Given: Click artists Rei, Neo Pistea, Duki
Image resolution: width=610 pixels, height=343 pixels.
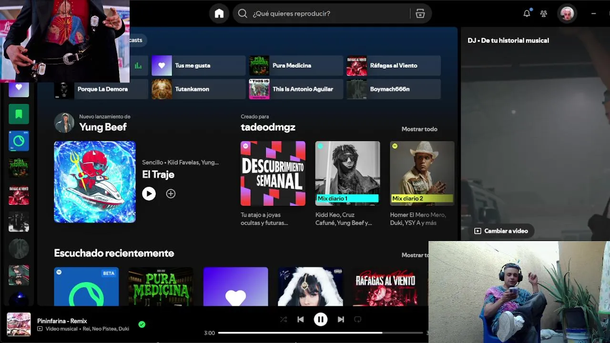Looking at the screenshot, I should [x=106, y=329].
